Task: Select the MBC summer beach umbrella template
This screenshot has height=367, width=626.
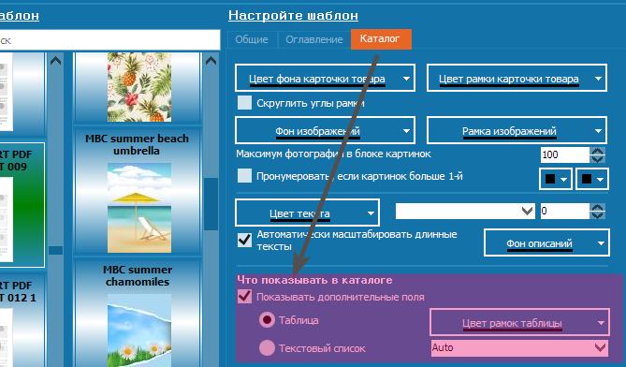Action: [x=138, y=192]
